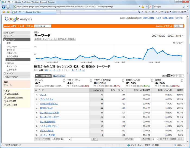The width and height of the screenshot is (190, 148).
Task: Switch to the コンバージョン tab
Action: 59,76
